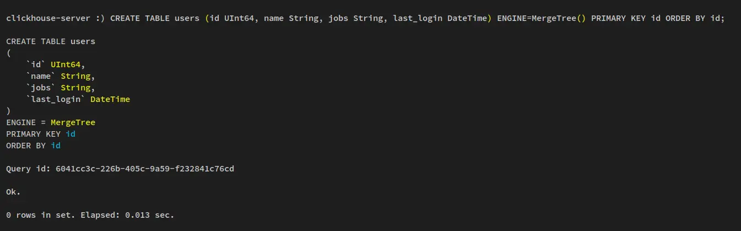Viewport: 741px width, 231px height.
Task: Click ORDER BY id at command end
Action: pyautogui.click(x=693, y=18)
